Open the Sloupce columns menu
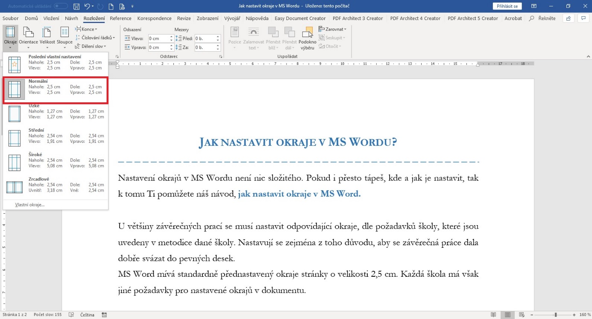Image resolution: width=592 pixels, height=319 pixels. [x=64, y=38]
